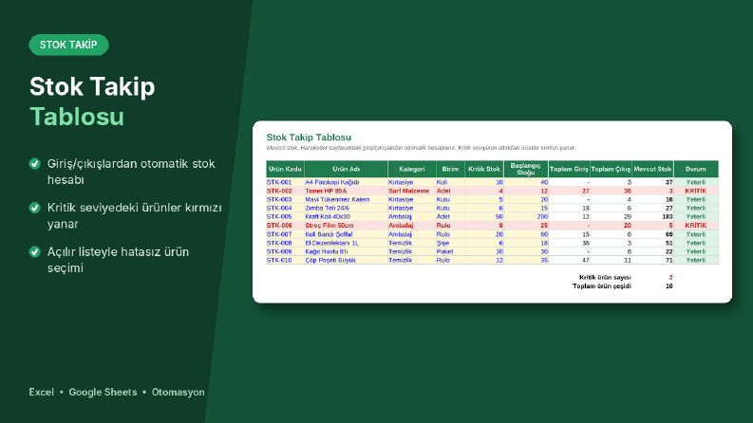Viewport: 753px width, 423px height.
Task: Click the 'Toplam Çıkış' column header
Action: [611, 169]
